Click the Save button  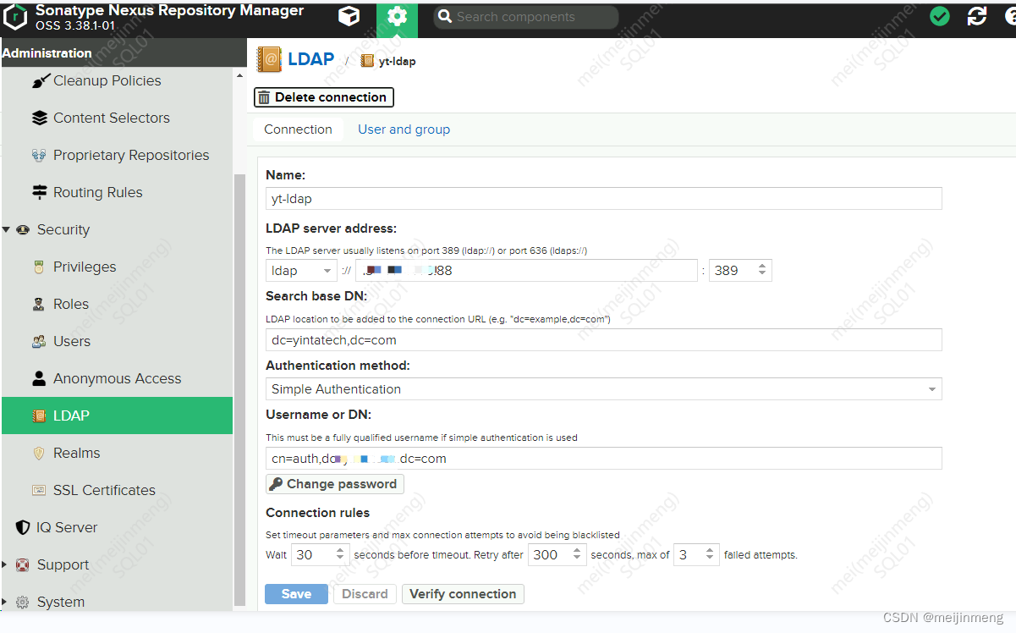click(296, 594)
